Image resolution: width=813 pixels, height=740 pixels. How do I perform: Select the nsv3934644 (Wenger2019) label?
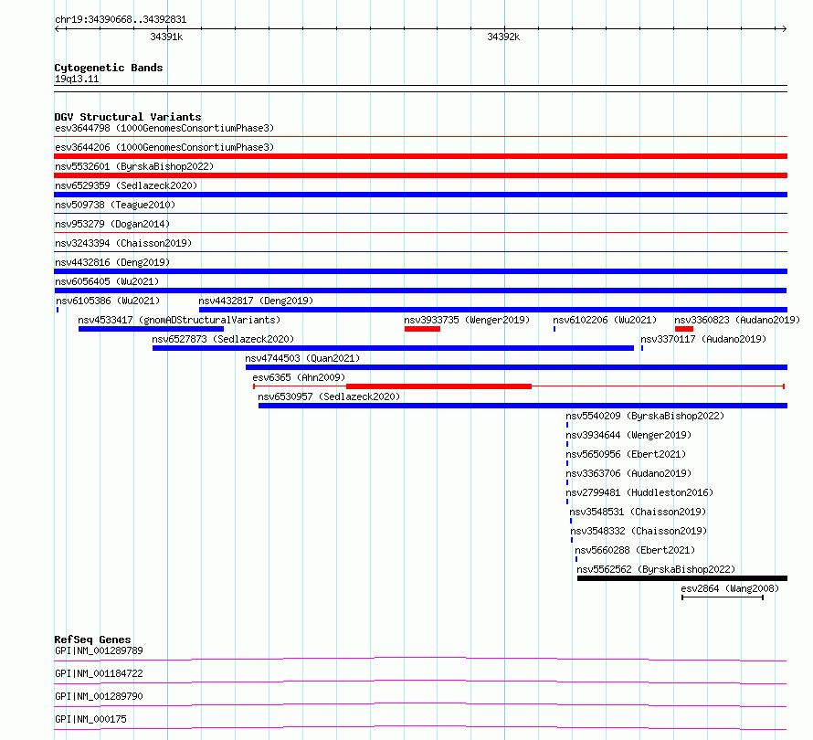tap(628, 435)
